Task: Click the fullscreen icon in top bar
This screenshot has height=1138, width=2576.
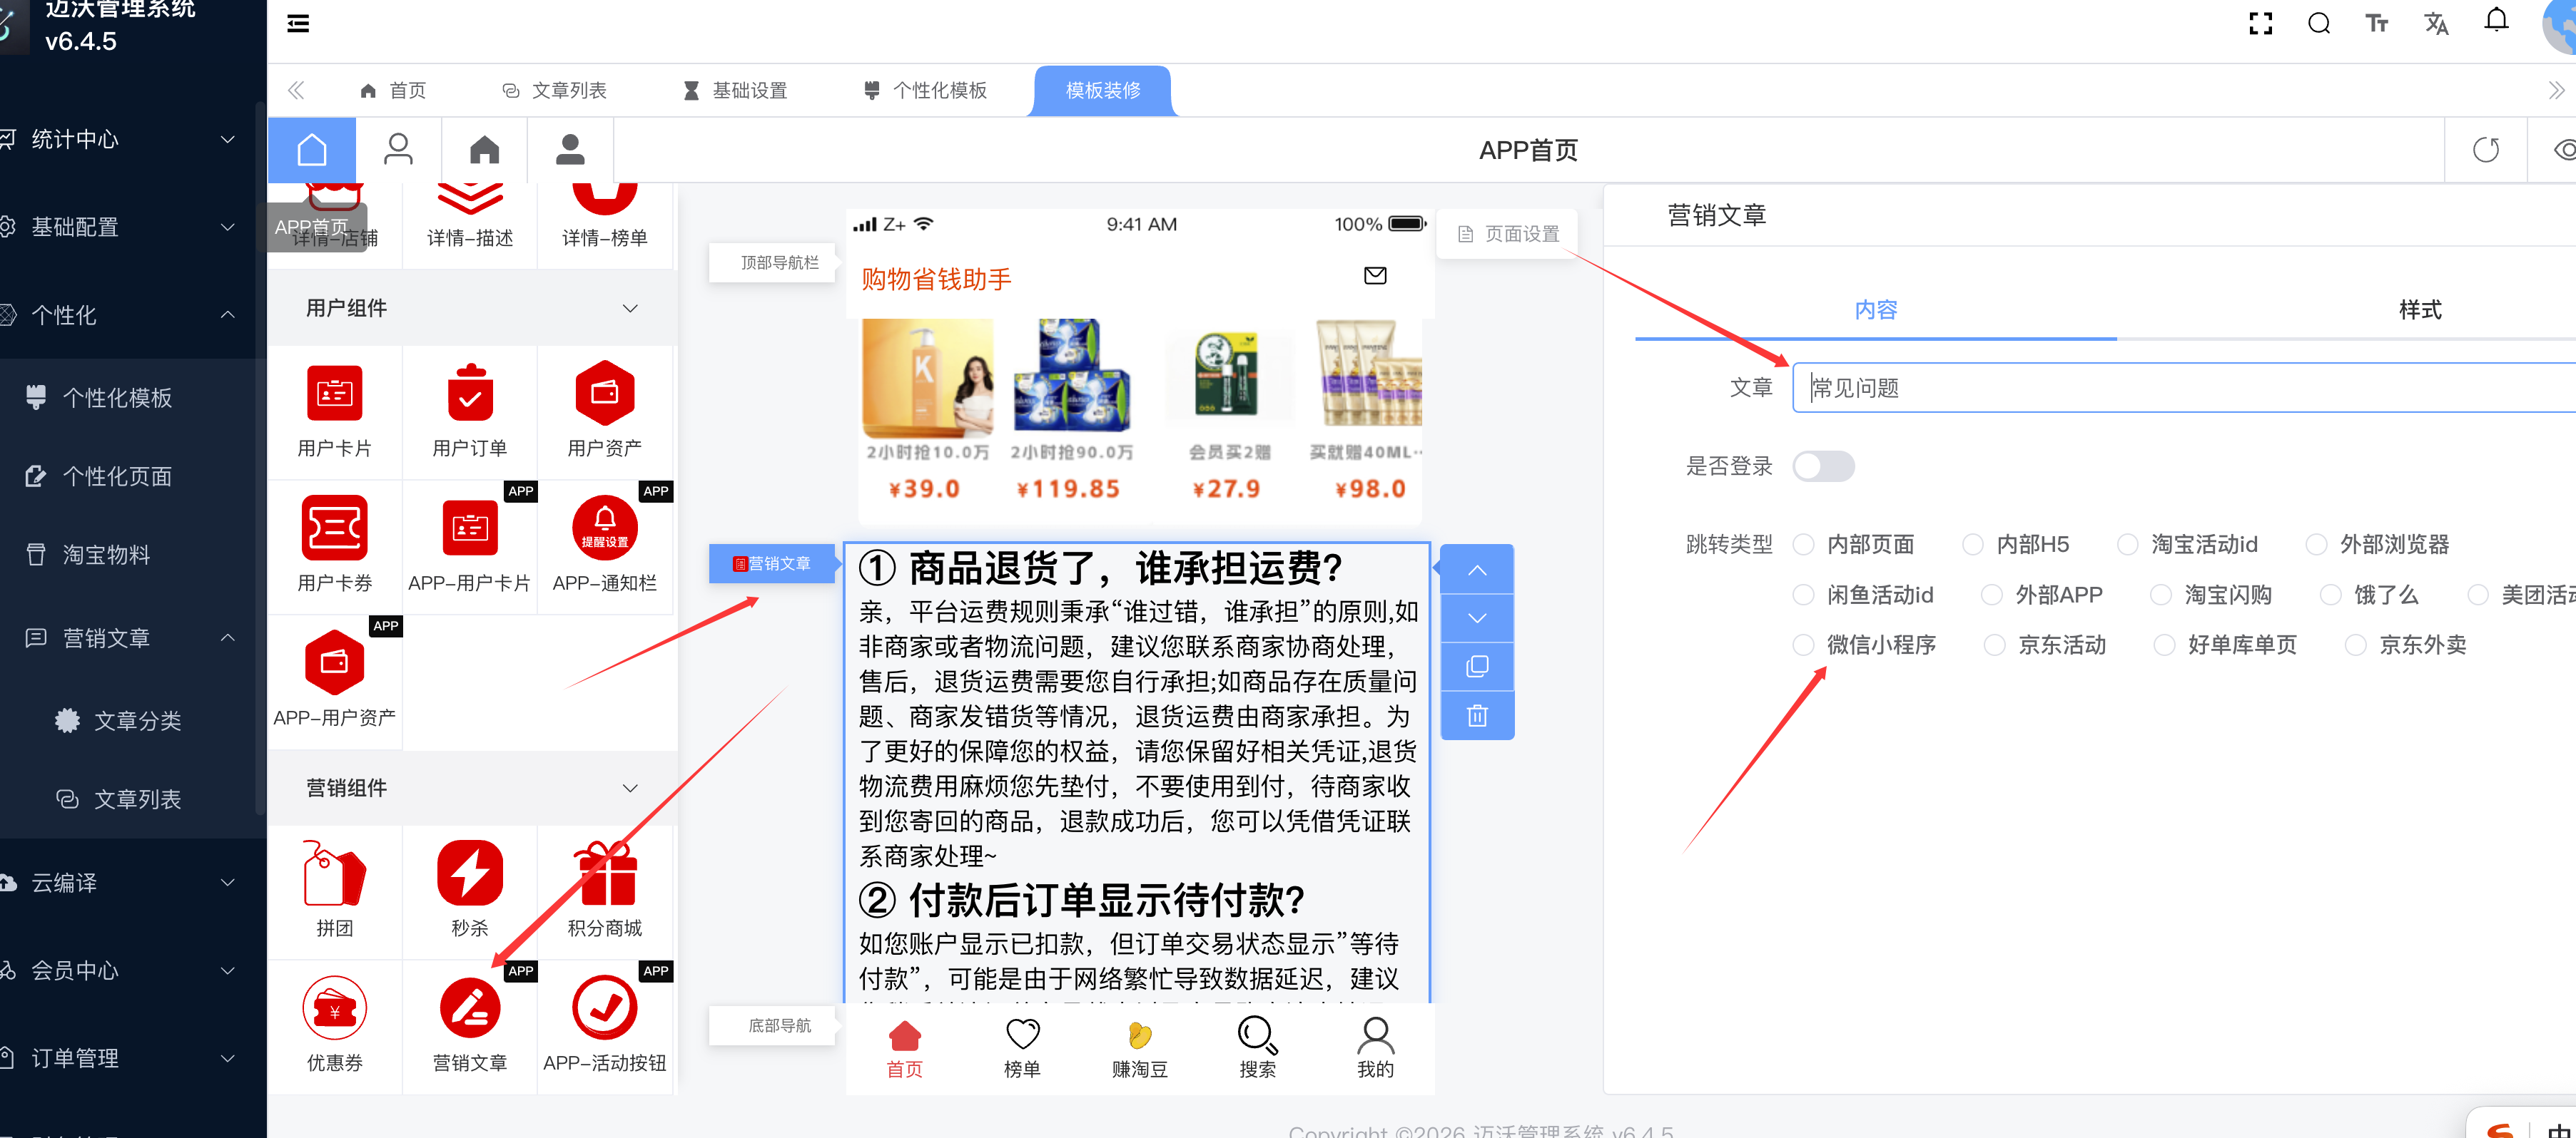Action: coord(2260,23)
